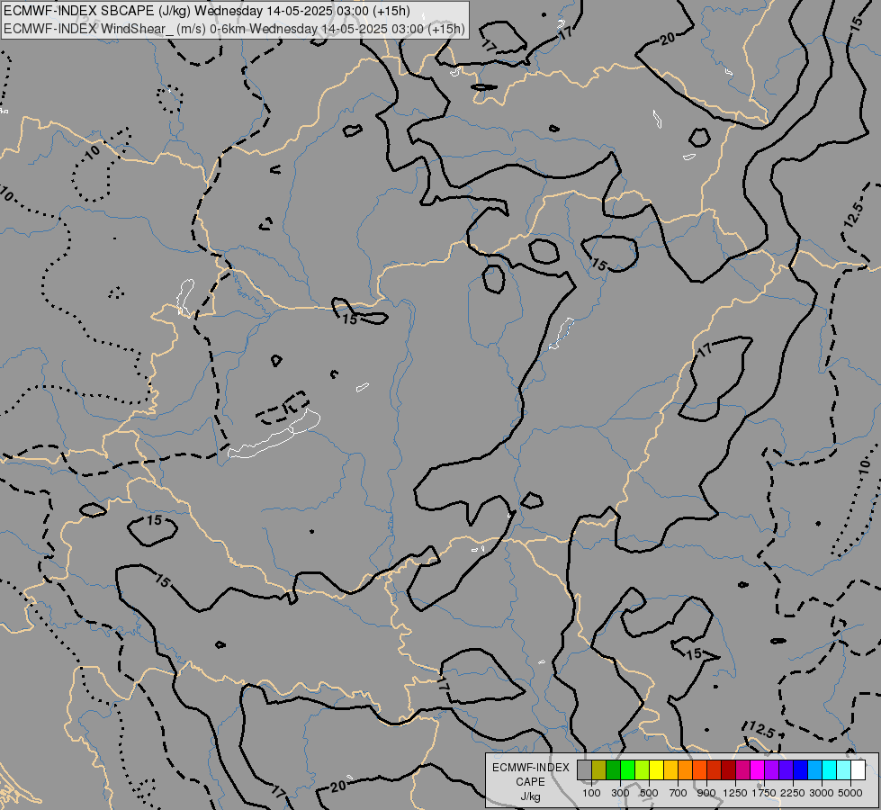Screen dimensions: 881x810
Task: Click the cyan swatch after 3000
Action: click(x=830, y=769)
